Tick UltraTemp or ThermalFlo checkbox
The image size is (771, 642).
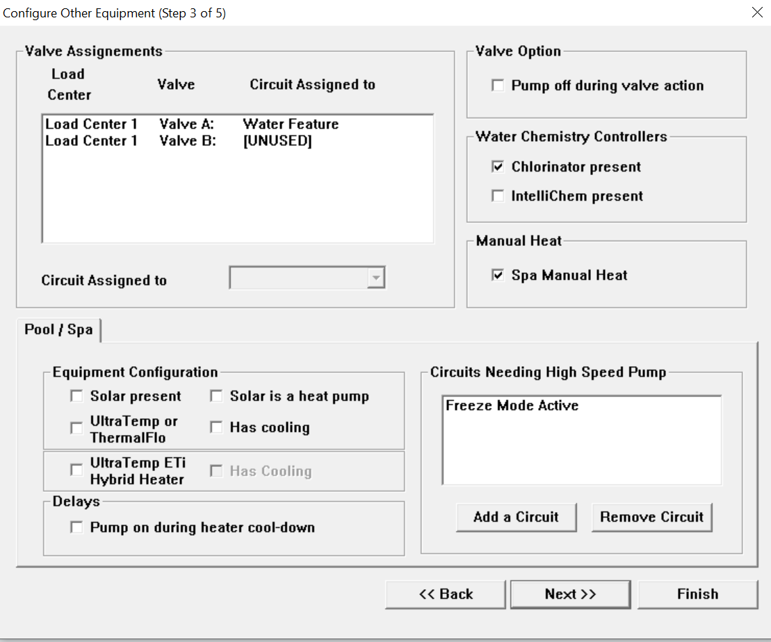click(76, 428)
